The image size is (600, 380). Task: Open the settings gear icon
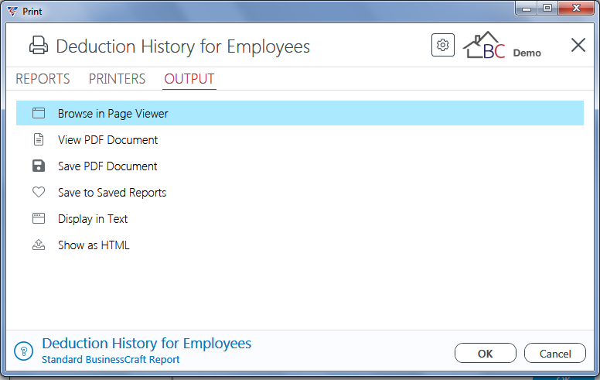[x=443, y=45]
